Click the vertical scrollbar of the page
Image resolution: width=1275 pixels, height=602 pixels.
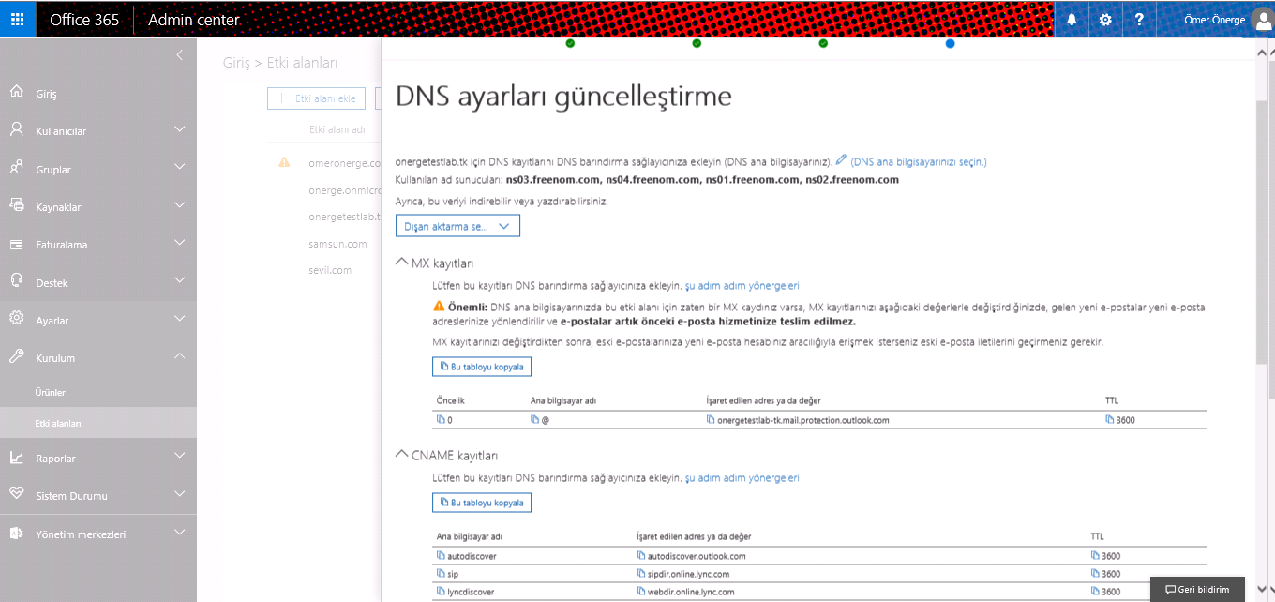coord(1263,234)
